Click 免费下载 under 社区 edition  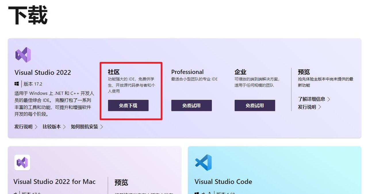128,105
